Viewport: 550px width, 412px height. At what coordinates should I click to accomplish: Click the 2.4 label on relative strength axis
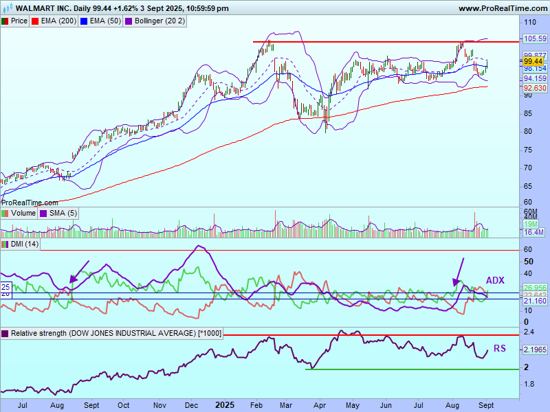(x=529, y=332)
